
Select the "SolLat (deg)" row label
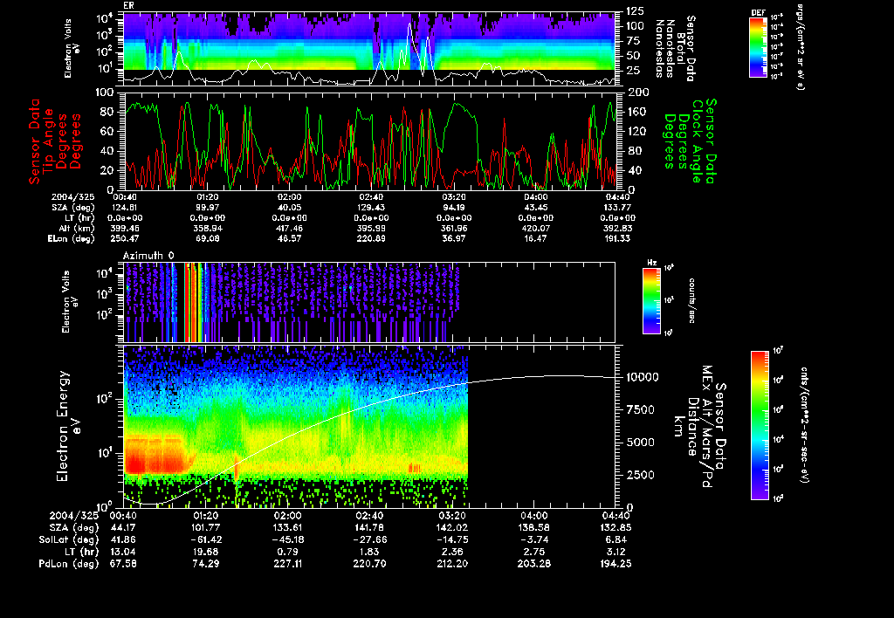[x=68, y=540]
